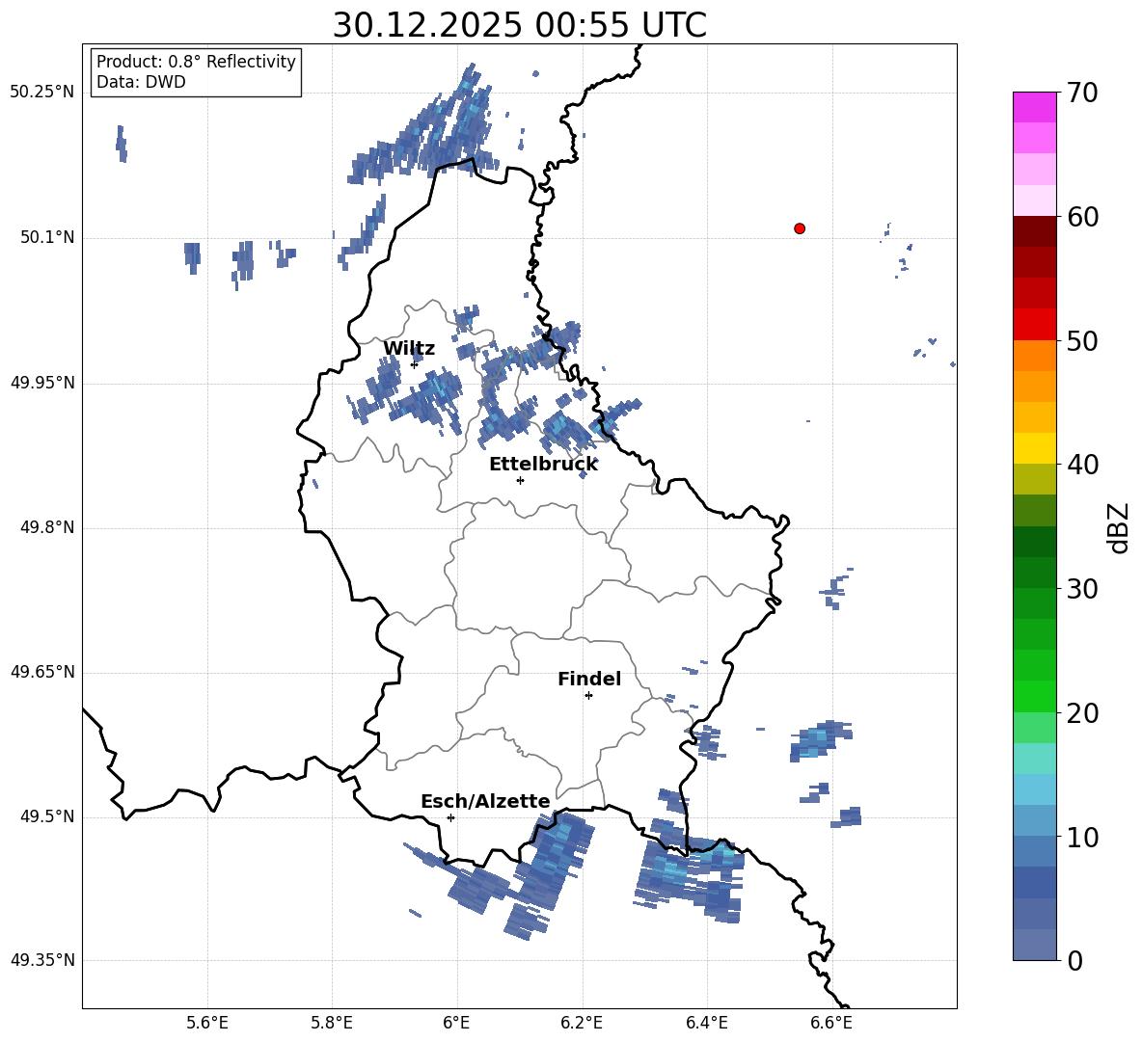Click the 0 tick on colorbar
The height and width of the screenshot is (1042, 1142).
(x=1074, y=960)
